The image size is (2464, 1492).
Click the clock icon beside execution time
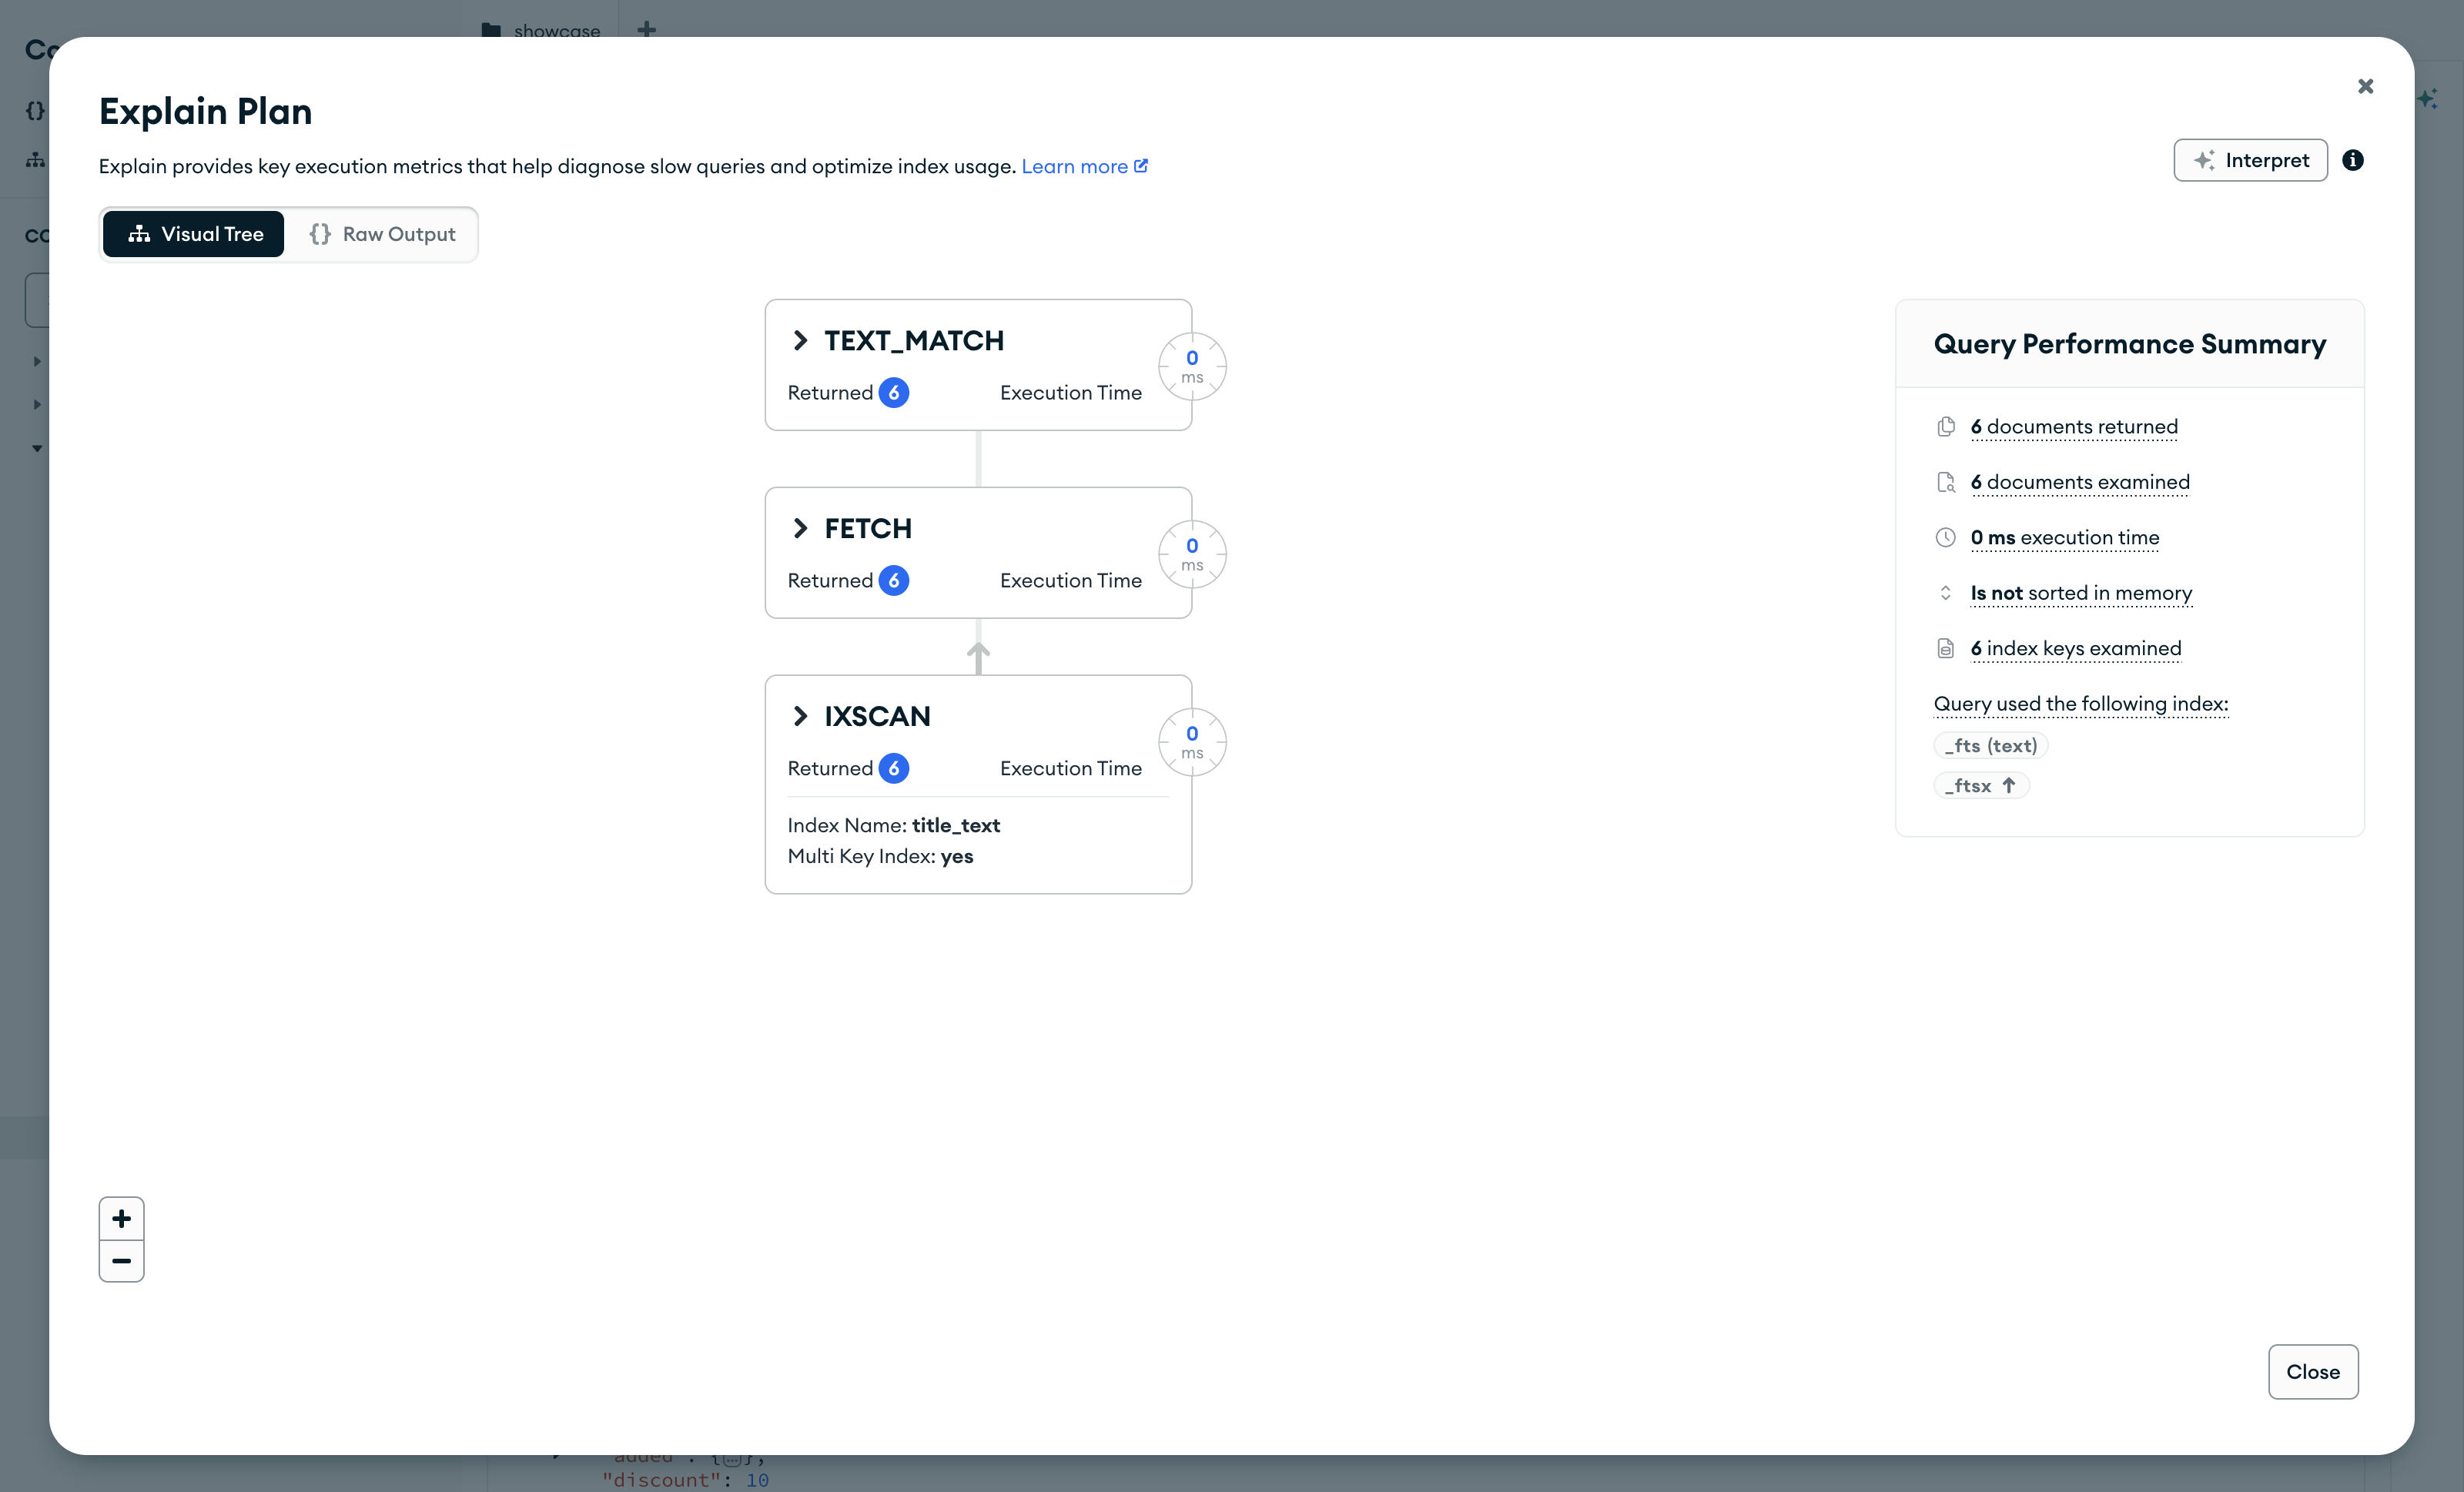(1945, 538)
